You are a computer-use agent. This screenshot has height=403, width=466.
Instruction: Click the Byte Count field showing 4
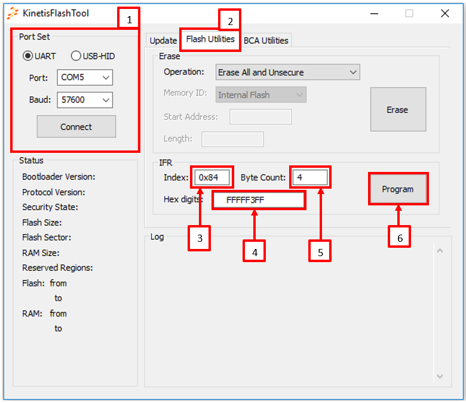[x=310, y=177]
